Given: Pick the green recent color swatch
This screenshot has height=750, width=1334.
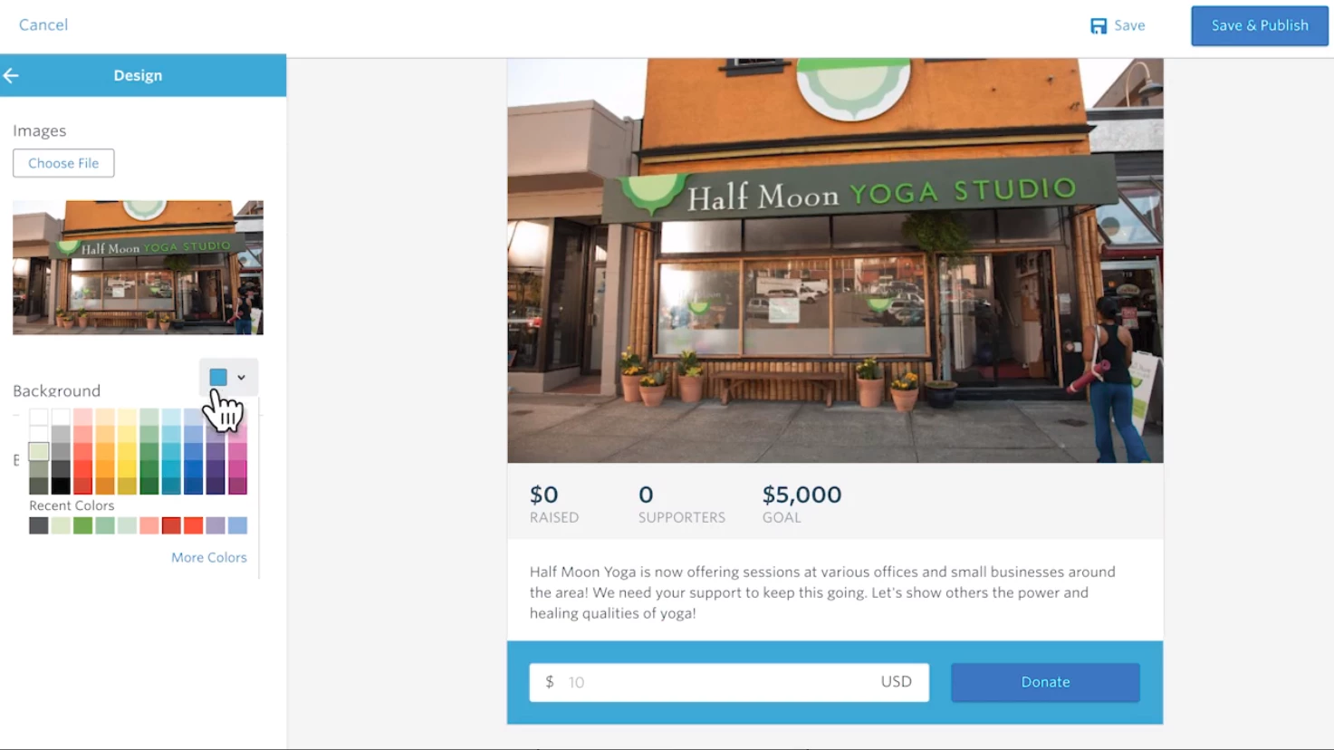Looking at the screenshot, I should coord(82,525).
